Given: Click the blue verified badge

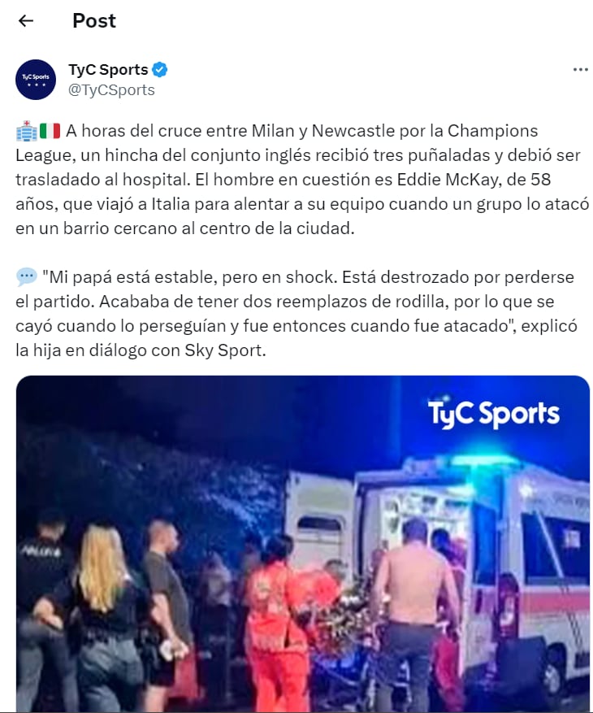Looking at the screenshot, I should pyautogui.click(x=159, y=70).
